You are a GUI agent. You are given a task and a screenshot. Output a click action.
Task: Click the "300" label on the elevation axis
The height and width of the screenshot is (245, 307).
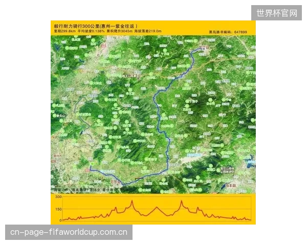[58, 197]
